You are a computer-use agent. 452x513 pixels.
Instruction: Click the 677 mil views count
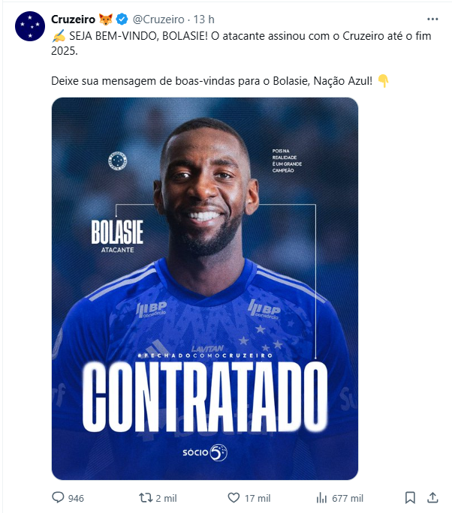[348, 498]
